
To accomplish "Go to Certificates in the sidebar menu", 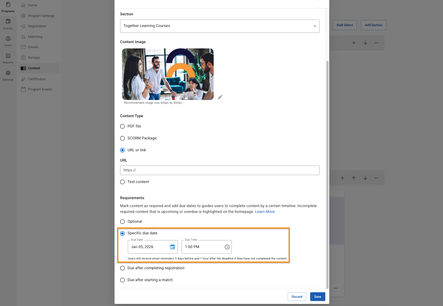I will (x=37, y=79).
